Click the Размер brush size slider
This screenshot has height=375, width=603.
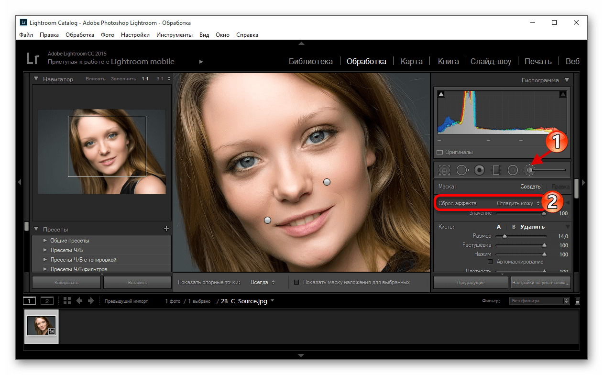point(521,236)
